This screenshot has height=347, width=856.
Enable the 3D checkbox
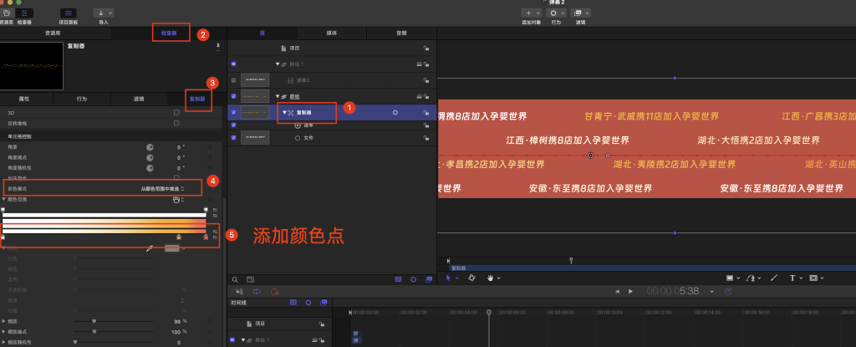[x=176, y=111]
